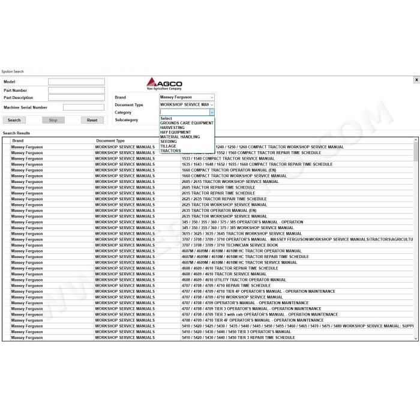Click the AGCO logo

click(164, 83)
